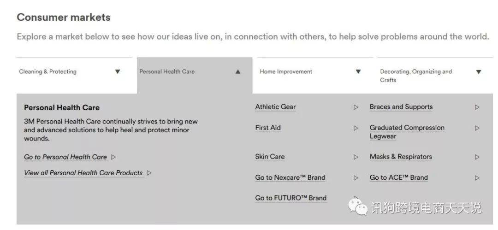Click the arrow next to Go to Nexcare Brand
The image size is (498, 230).
[356, 178]
